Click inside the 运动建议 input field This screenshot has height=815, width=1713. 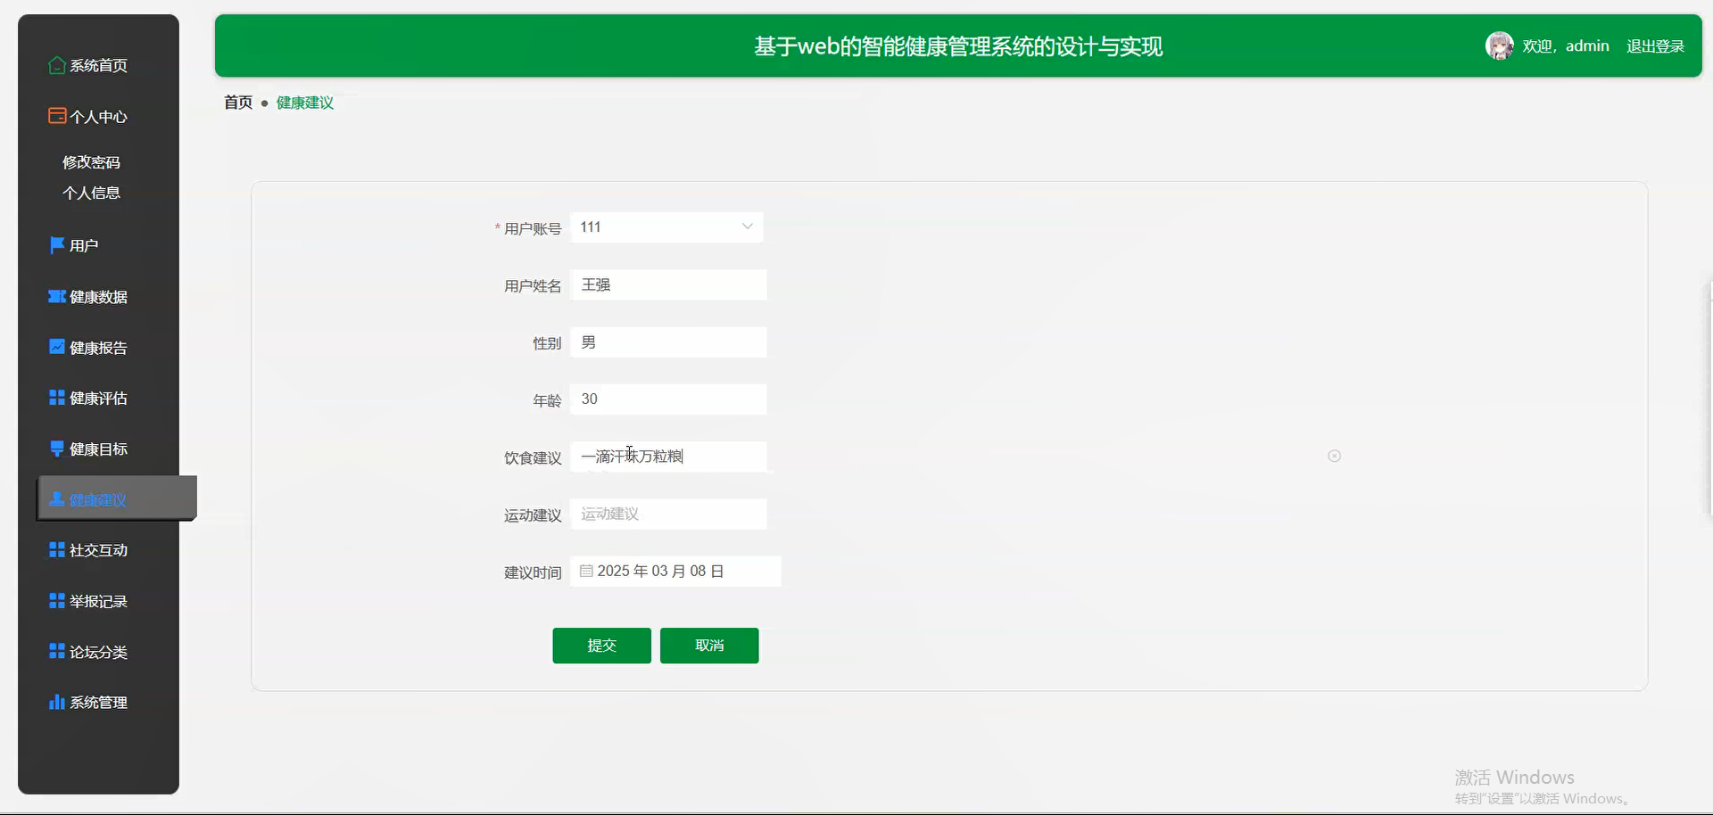click(668, 514)
